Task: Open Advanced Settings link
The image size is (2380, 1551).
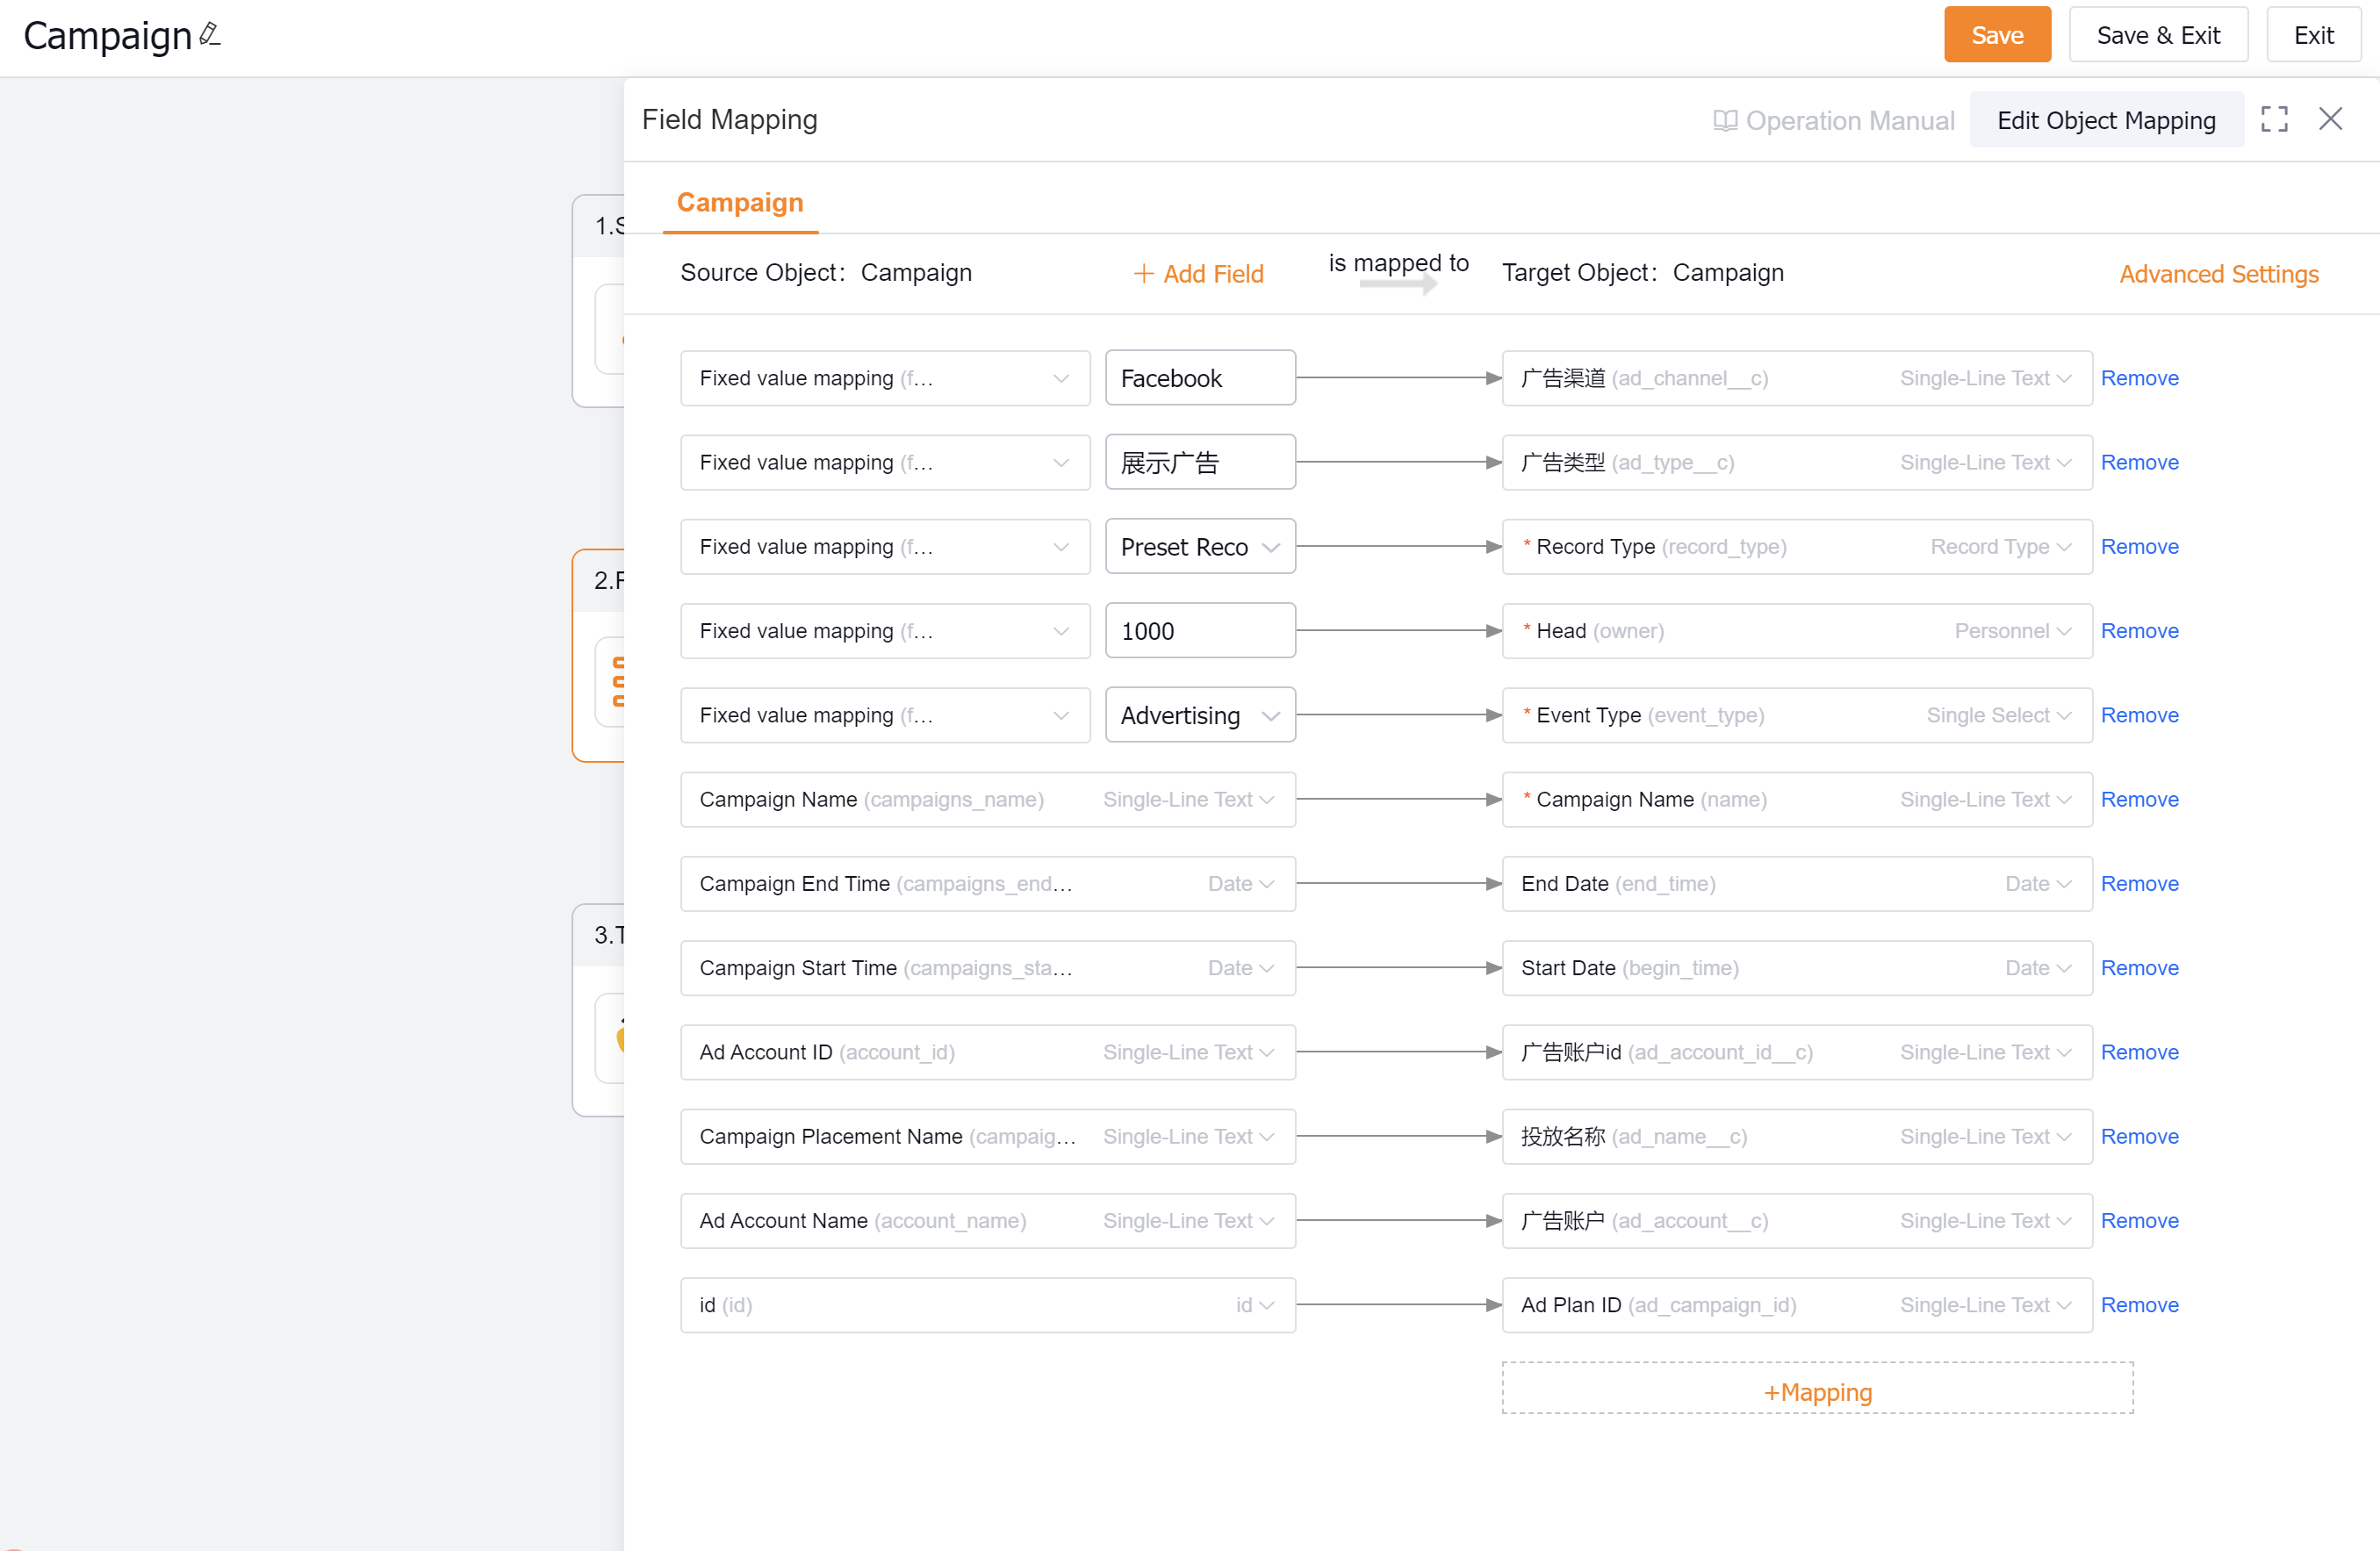Action: pos(2218,274)
